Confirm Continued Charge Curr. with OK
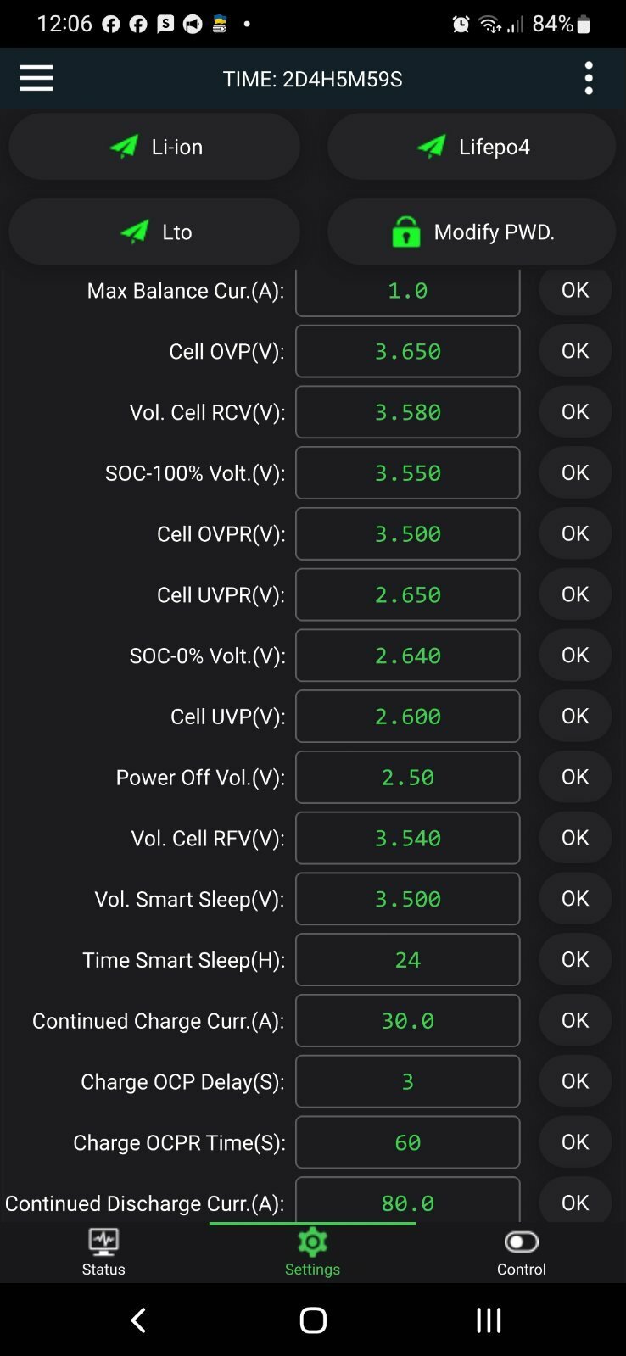The width and height of the screenshot is (626, 1356). click(x=575, y=1020)
